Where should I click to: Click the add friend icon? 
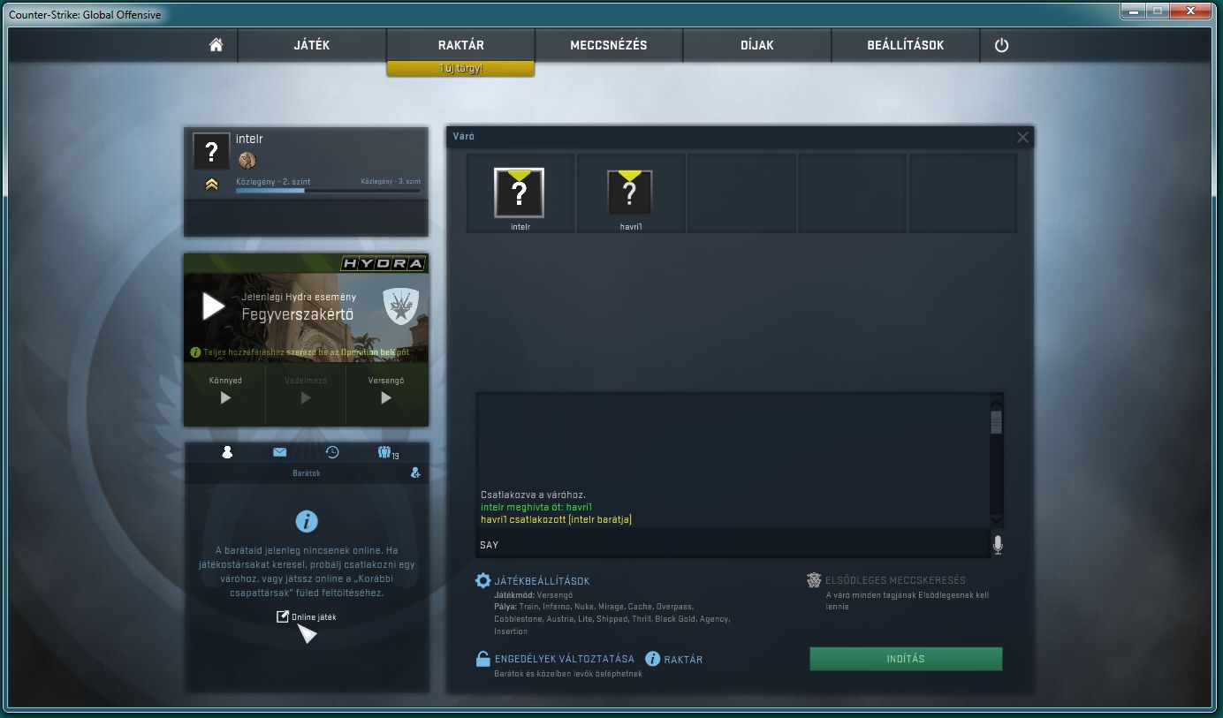(x=415, y=472)
